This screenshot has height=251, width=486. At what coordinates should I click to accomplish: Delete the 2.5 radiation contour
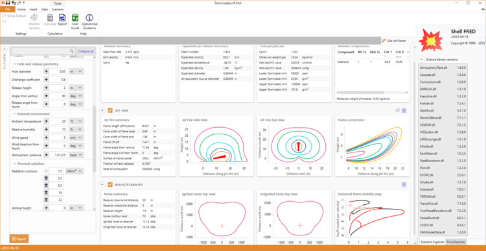(46, 178)
